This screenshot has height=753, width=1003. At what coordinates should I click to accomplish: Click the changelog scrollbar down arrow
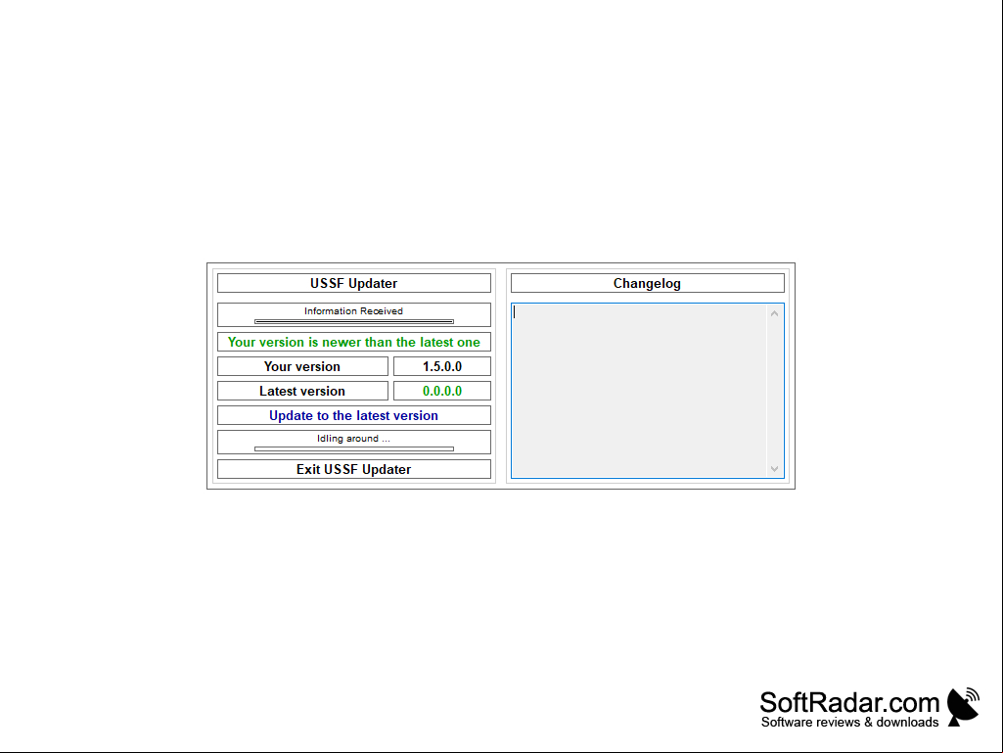[x=775, y=469]
